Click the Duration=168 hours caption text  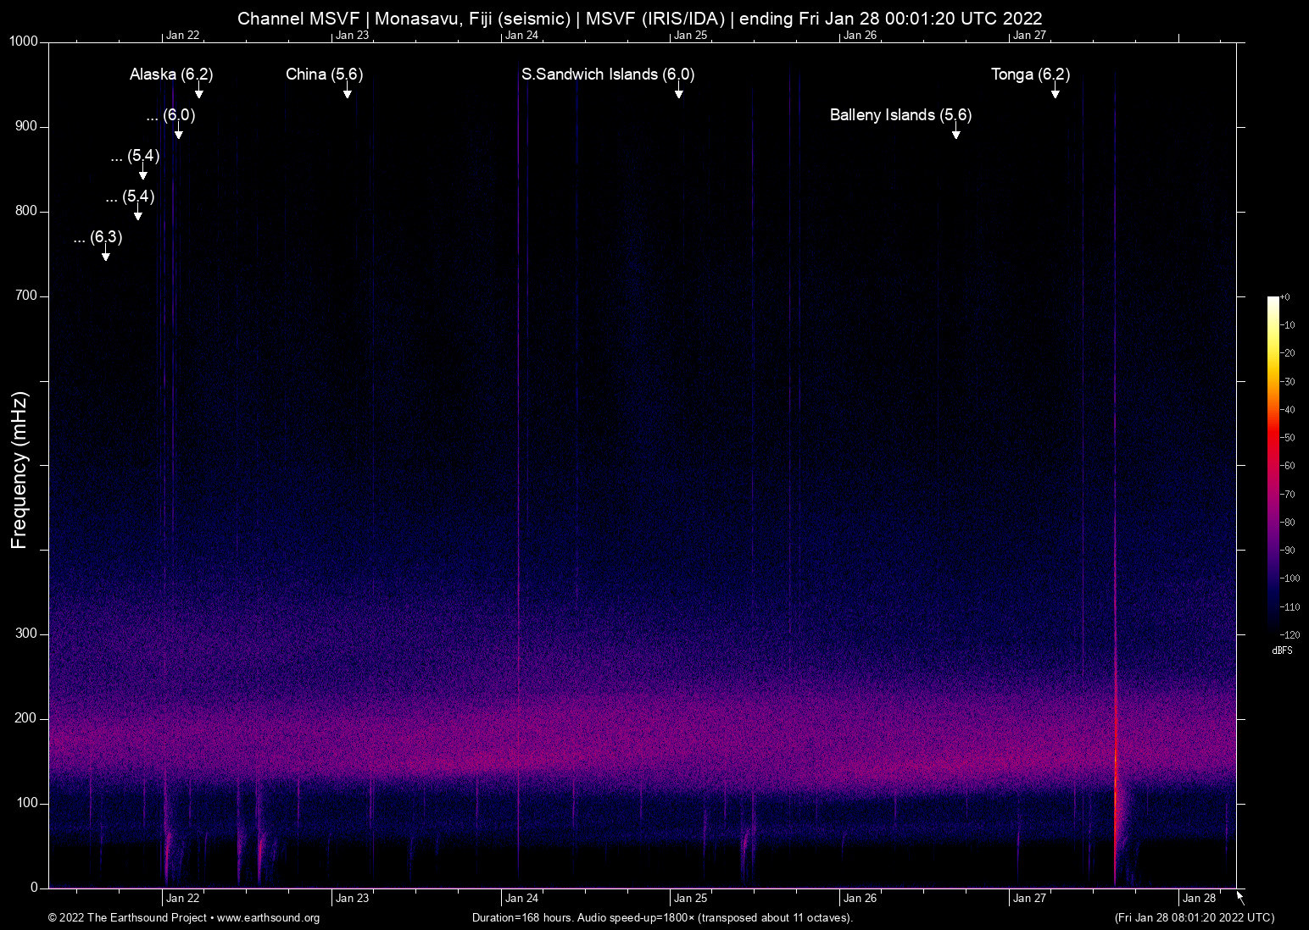pyautogui.click(x=661, y=918)
